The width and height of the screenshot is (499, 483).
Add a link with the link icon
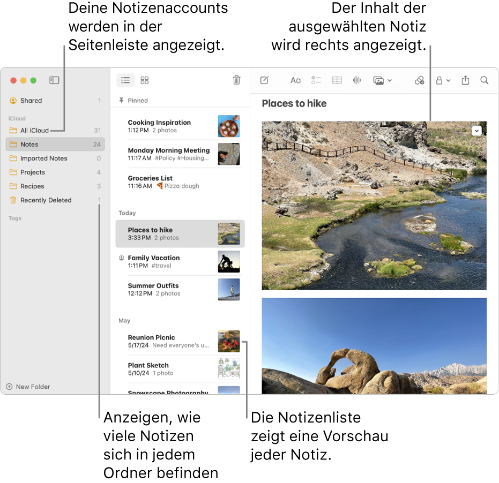pyautogui.click(x=420, y=80)
